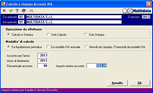
Task: Choose Da modello IVA annuale mode
Action: (63, 47)
